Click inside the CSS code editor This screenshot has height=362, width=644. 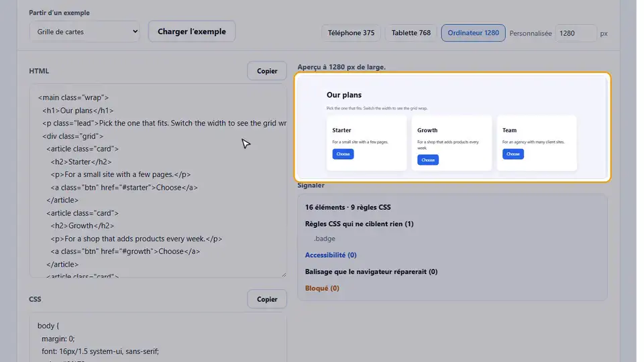(158, 337)
